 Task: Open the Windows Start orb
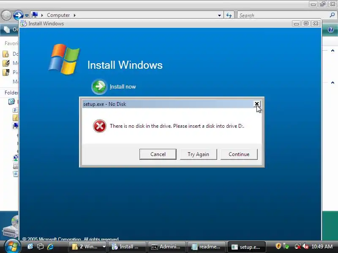tap(12, 246)
